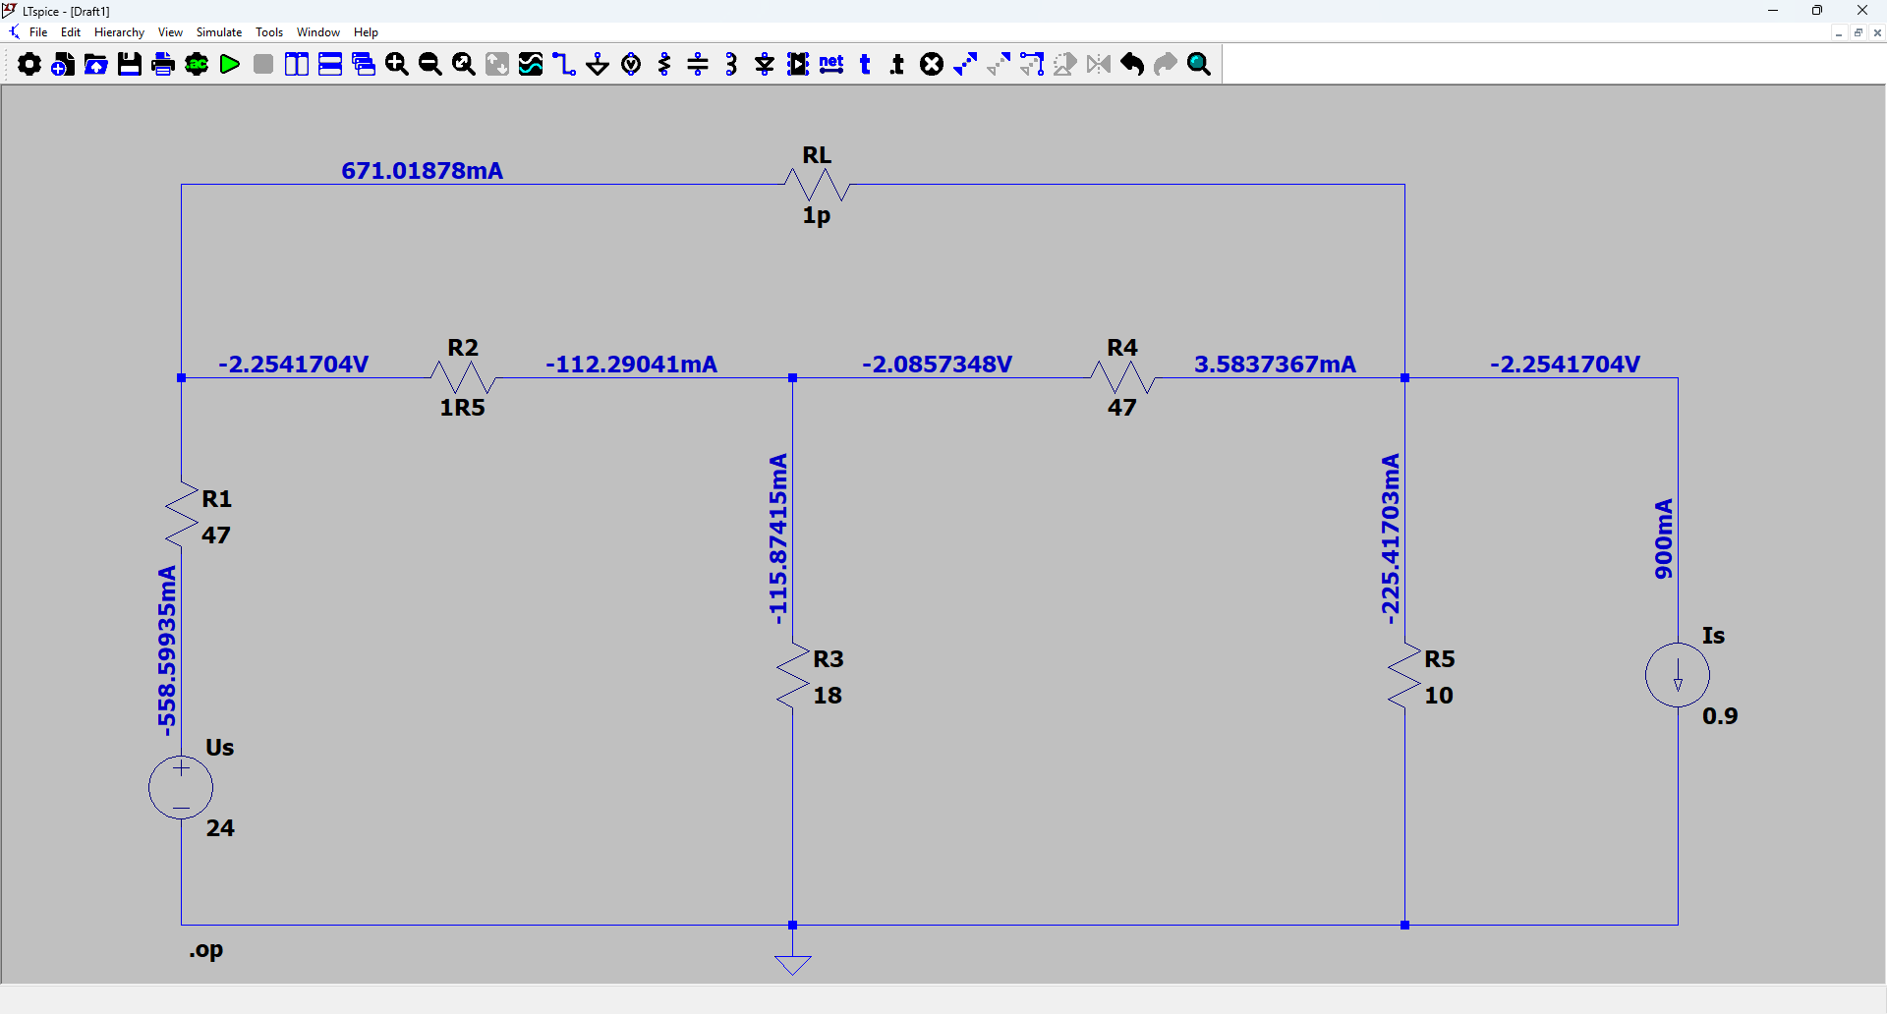Click the Us voltage source symbol
The width and height of the screenshot is (1887, 1014).
click(181, 787)
